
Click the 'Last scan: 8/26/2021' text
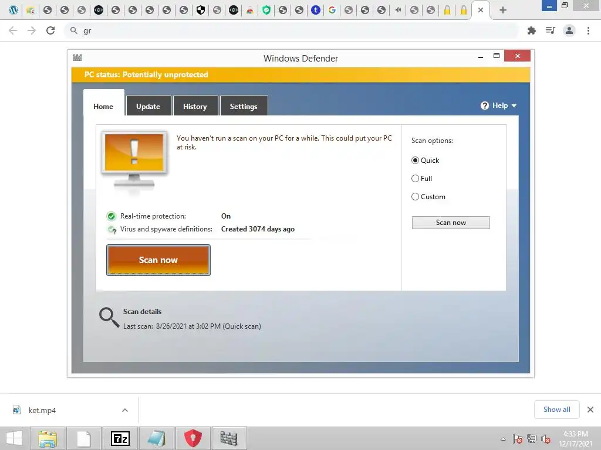coord(192,326)
